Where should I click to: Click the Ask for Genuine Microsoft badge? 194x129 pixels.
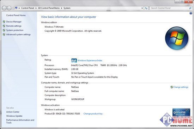click(x=181, y=112)
